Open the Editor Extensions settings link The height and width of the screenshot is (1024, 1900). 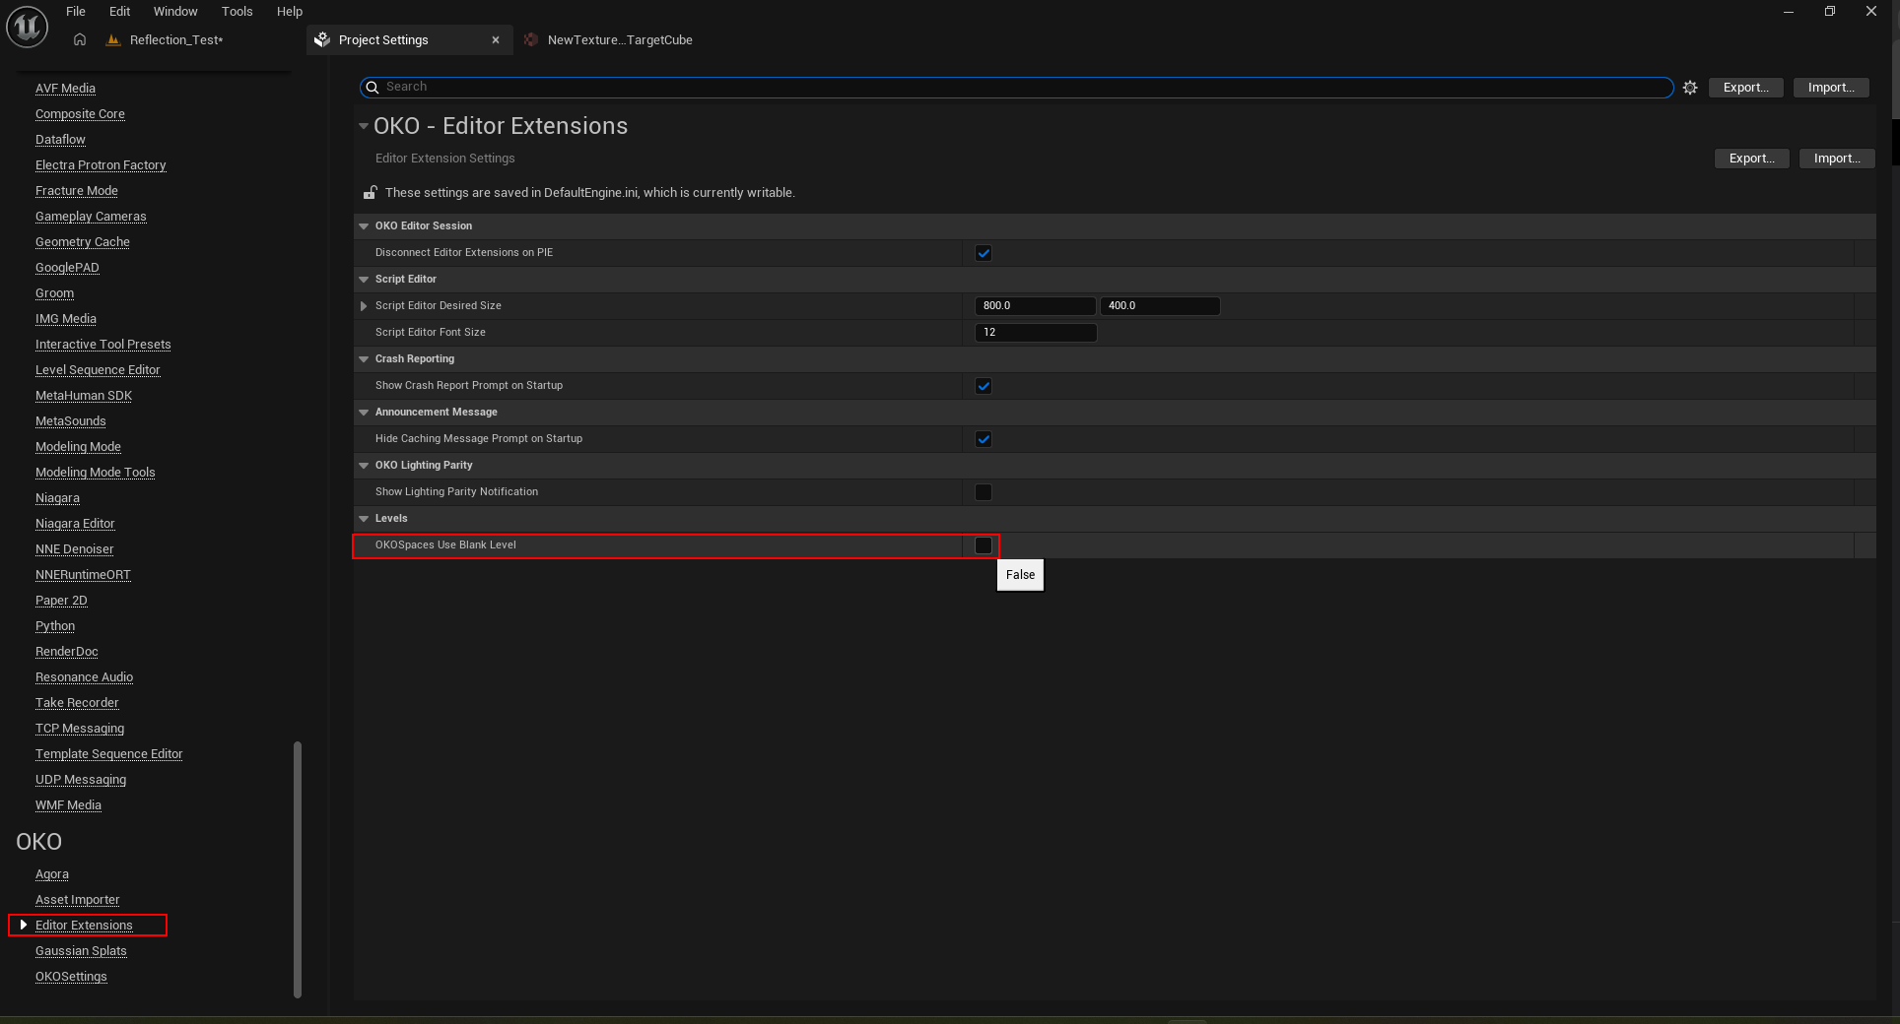pyautogui.click(x=84, y=926)
